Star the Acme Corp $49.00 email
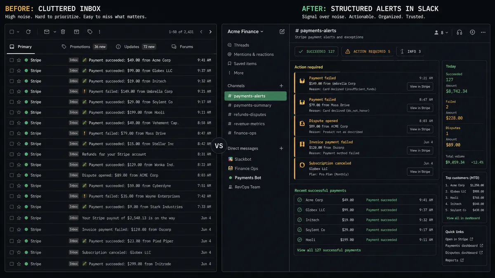 19,60
